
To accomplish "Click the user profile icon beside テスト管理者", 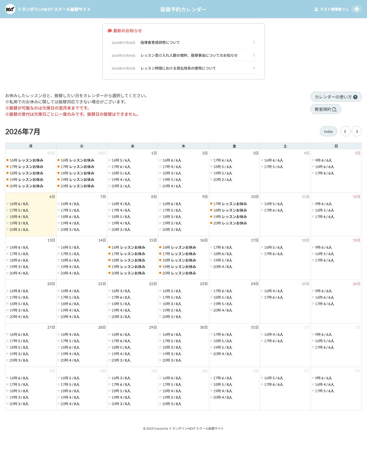I will (316, 9).
